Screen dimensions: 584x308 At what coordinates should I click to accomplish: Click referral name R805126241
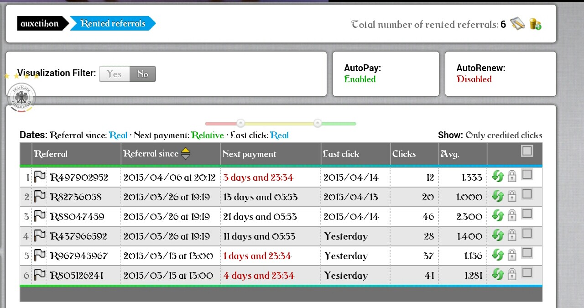pos(77,276)
